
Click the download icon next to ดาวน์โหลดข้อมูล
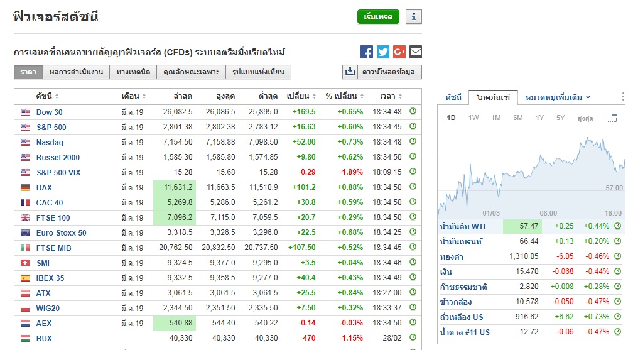click(x=350, y=72)
